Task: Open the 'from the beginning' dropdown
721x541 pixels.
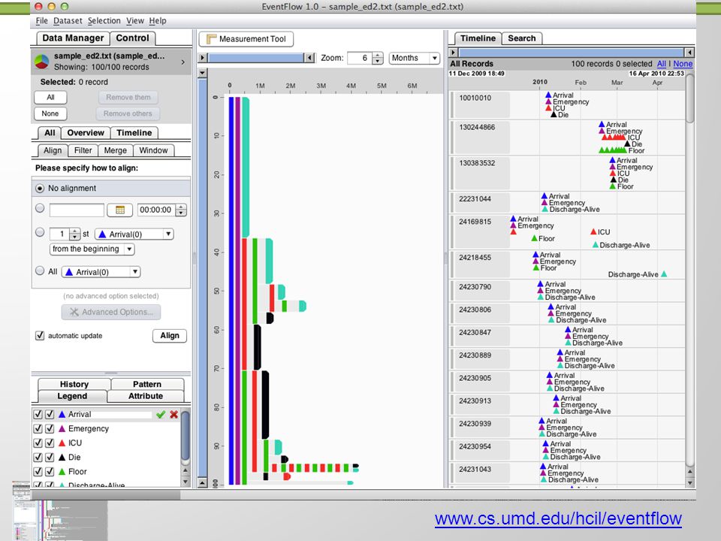Action: point(92,249)
